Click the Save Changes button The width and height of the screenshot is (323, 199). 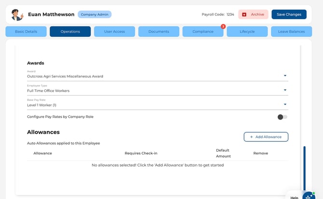coord(289,14)
